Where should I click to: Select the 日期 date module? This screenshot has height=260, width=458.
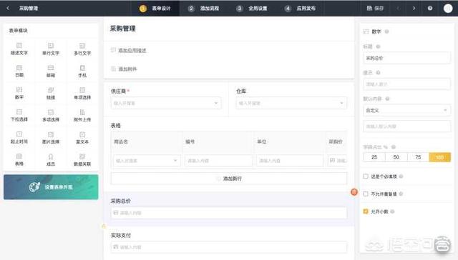pyautogui.click(x=19, y=71)
